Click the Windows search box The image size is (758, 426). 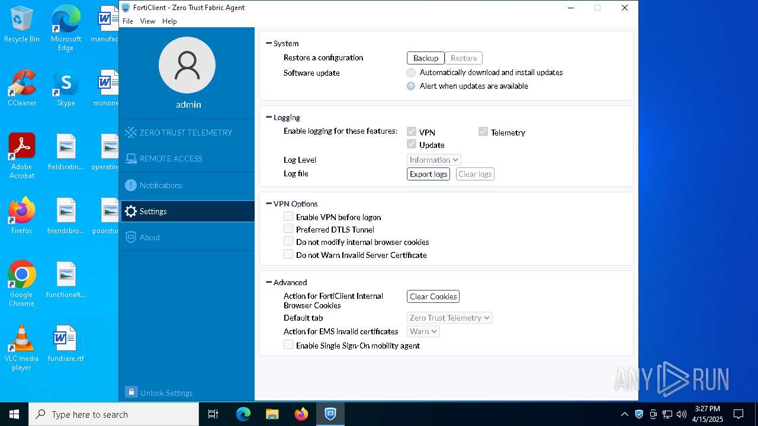114,414
